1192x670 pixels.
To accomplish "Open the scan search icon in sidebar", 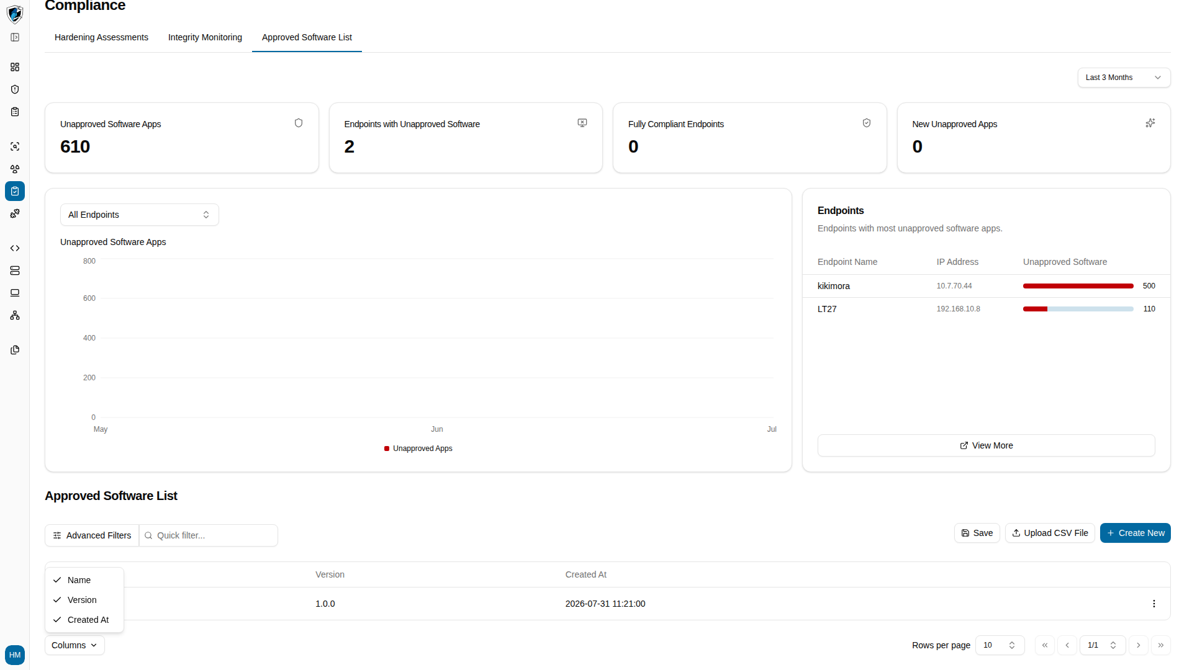I will pos(15,146).
